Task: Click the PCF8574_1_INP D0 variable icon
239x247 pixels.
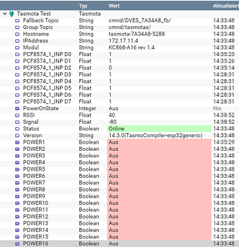Action: 17,55
